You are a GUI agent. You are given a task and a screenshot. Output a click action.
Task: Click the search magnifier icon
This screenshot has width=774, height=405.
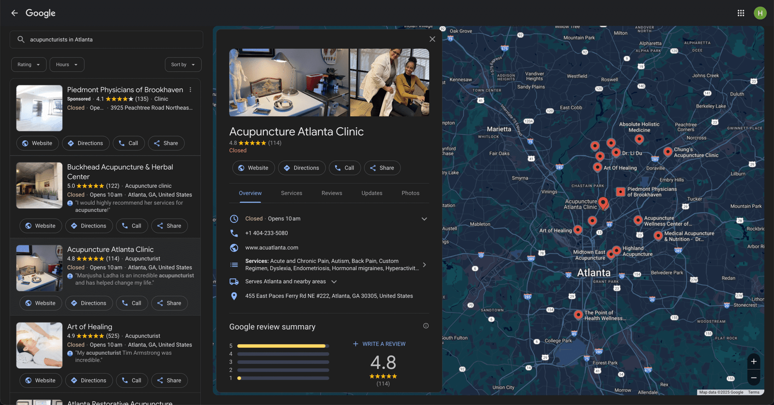pyautogui.click(x=21, y=40)
